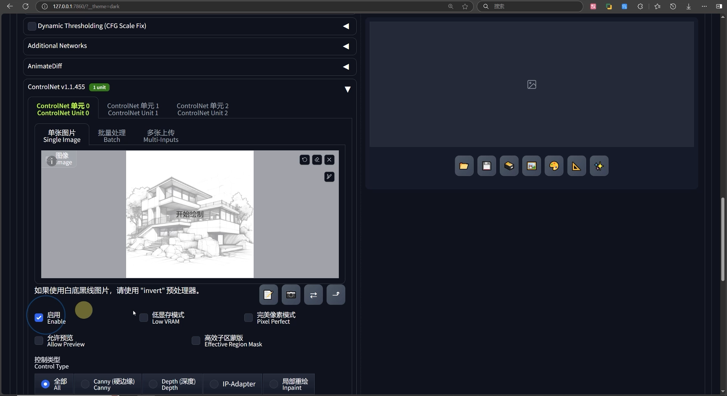The image size is (727, 396).
Task: Switch to ControlNet Unit 2 tab
Action: tap(203, 109)
